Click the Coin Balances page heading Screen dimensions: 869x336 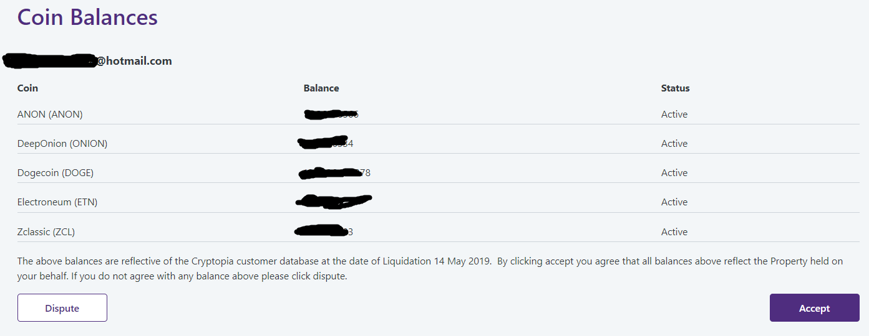[x=87, y=17]
